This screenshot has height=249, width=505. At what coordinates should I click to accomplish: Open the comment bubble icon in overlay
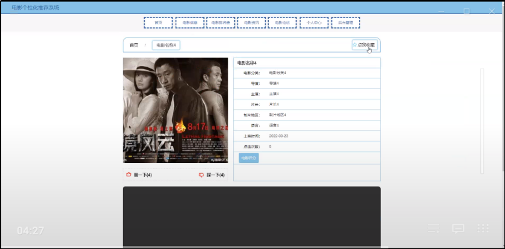pos(458,228)
